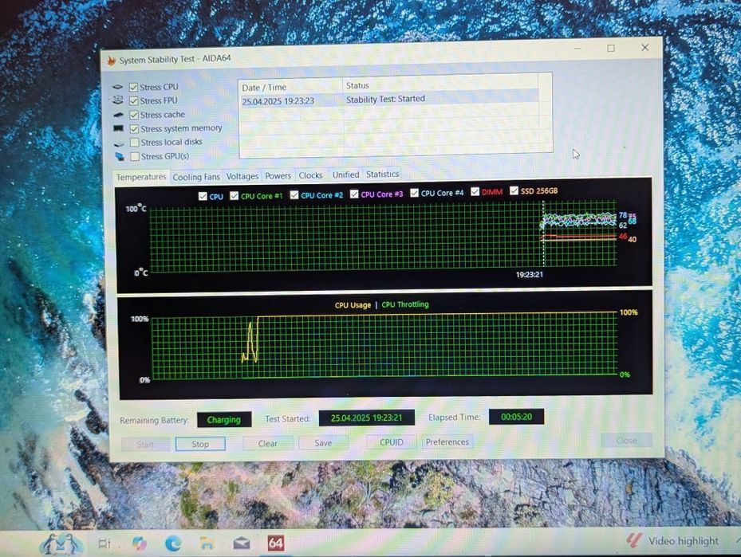Select the Unified tab
Viewport: 741px width, 557px height.
pyautogui.click(x=345, y=175)
